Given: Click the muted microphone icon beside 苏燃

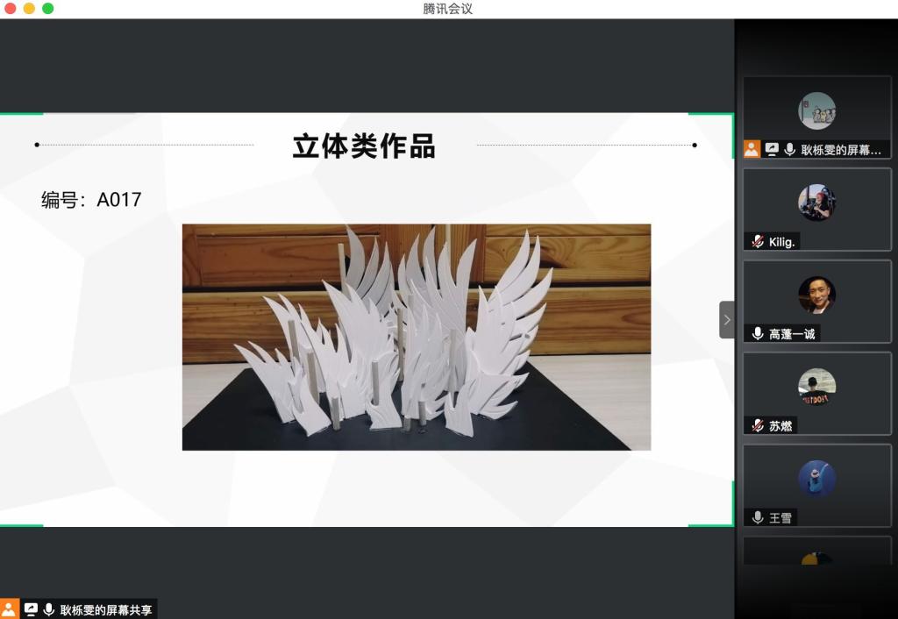Looking at the screenshot, I should coord(758,425).
